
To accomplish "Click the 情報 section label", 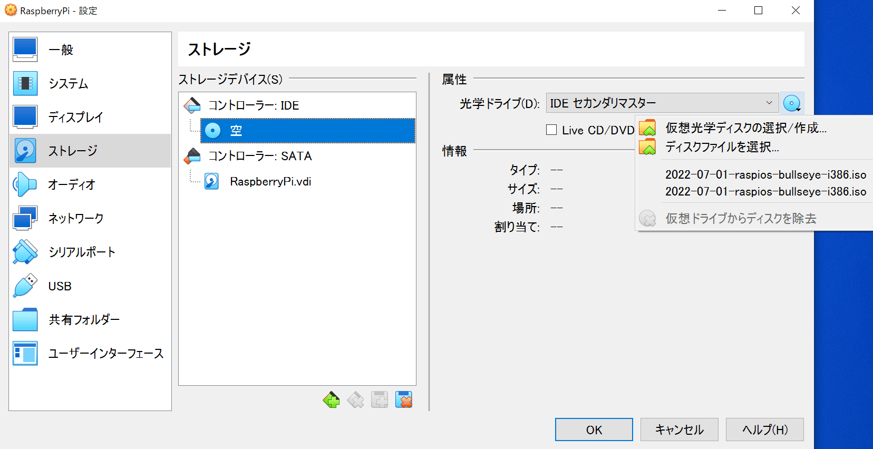I will 454,151.
